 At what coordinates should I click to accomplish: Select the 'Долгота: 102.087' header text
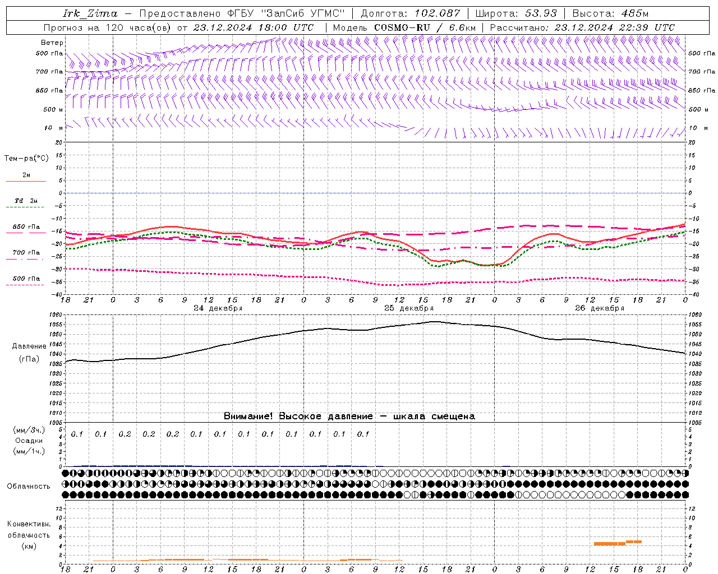pos(411,13)
